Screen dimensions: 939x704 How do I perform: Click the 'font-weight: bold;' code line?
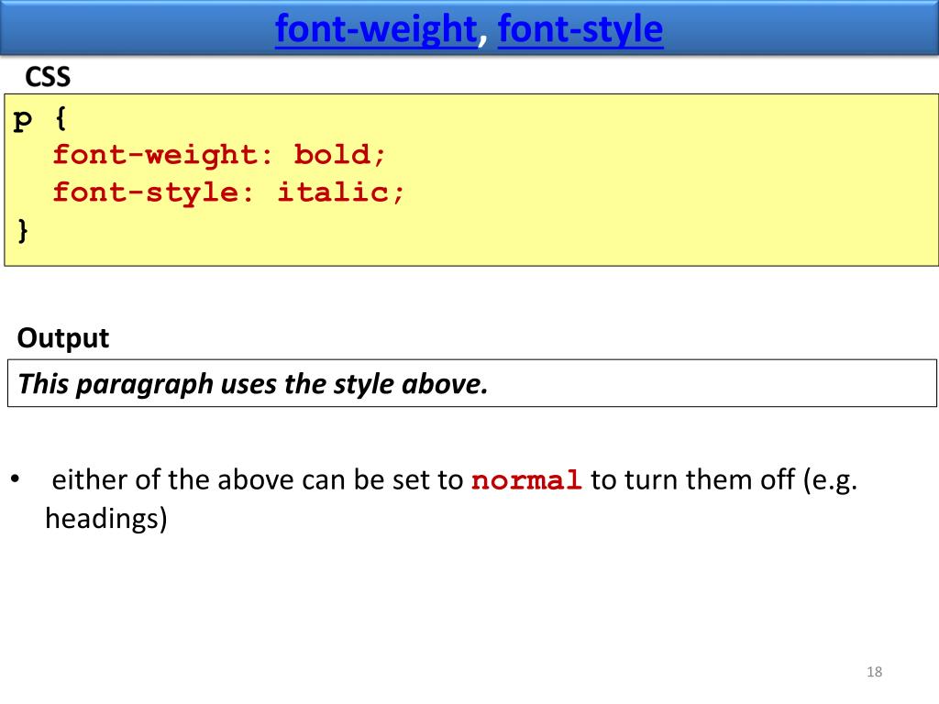pyautogui.click(x=219, y=155)
